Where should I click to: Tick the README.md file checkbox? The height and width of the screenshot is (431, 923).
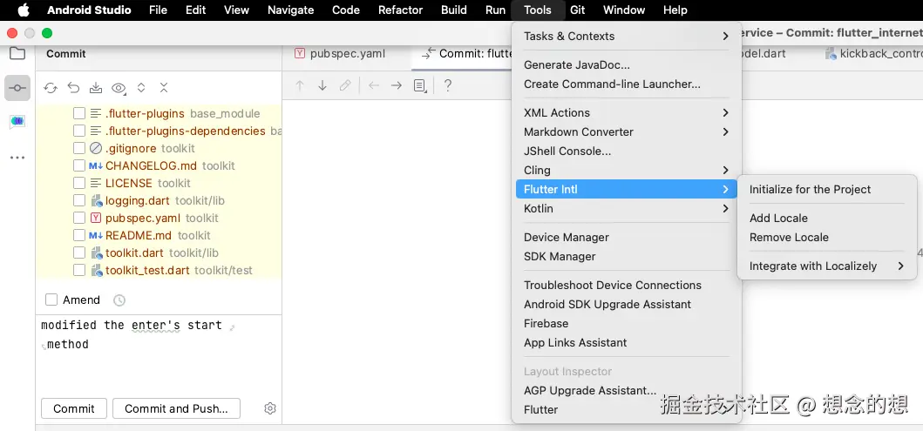point(79,235)
